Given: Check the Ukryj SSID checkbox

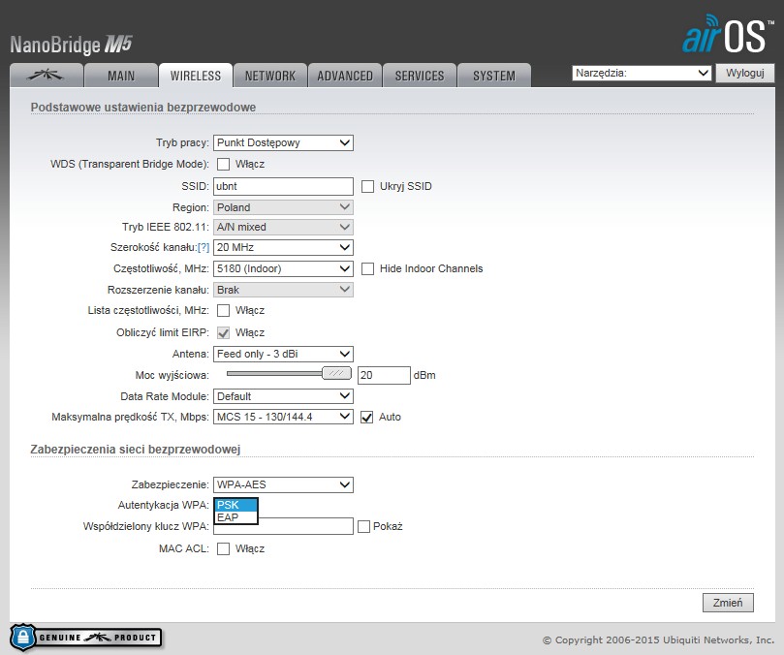Looking at the screenshot, I should coord(367,186).
